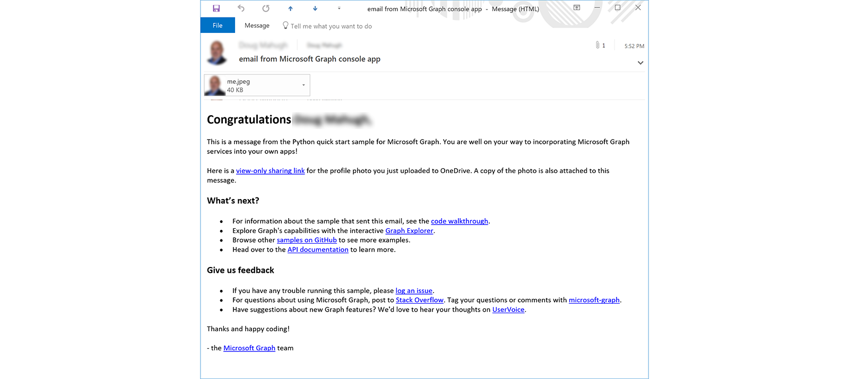
Task: Click the Redo icon in toolbar
Action: (x=266, y=8)
